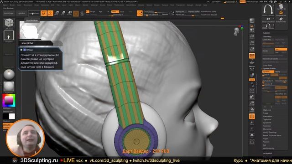Open the material sphere selector
Viewport: 292px width, 164px height.
[x=9, y=75]
